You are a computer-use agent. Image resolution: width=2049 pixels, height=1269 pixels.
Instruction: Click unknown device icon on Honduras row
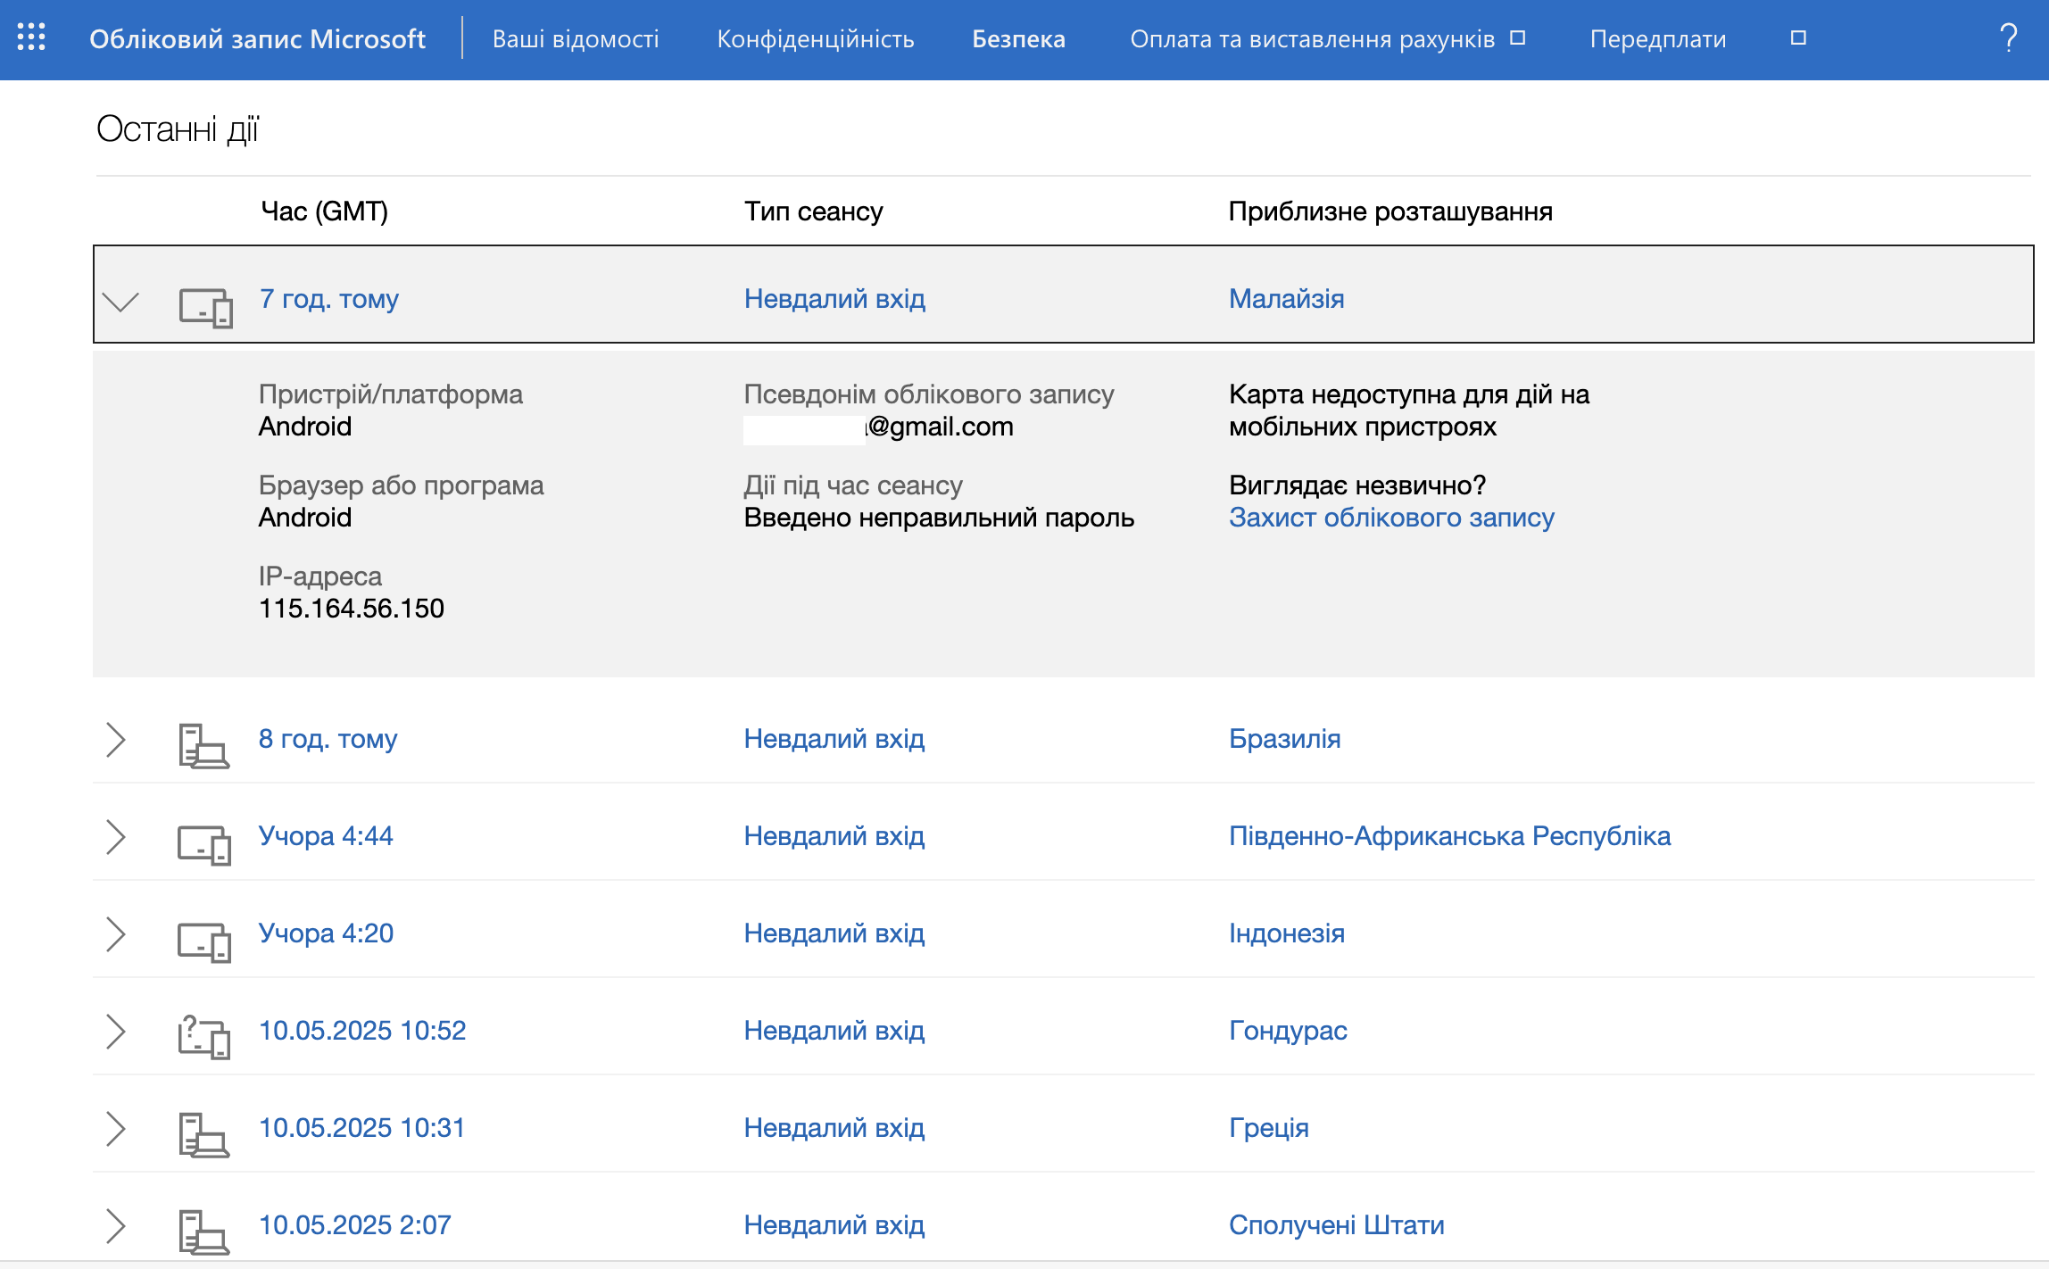(203, 1037)
